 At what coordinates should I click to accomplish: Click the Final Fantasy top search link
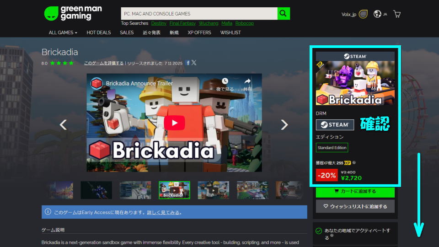pyautogui.click(x=182, y=23)
